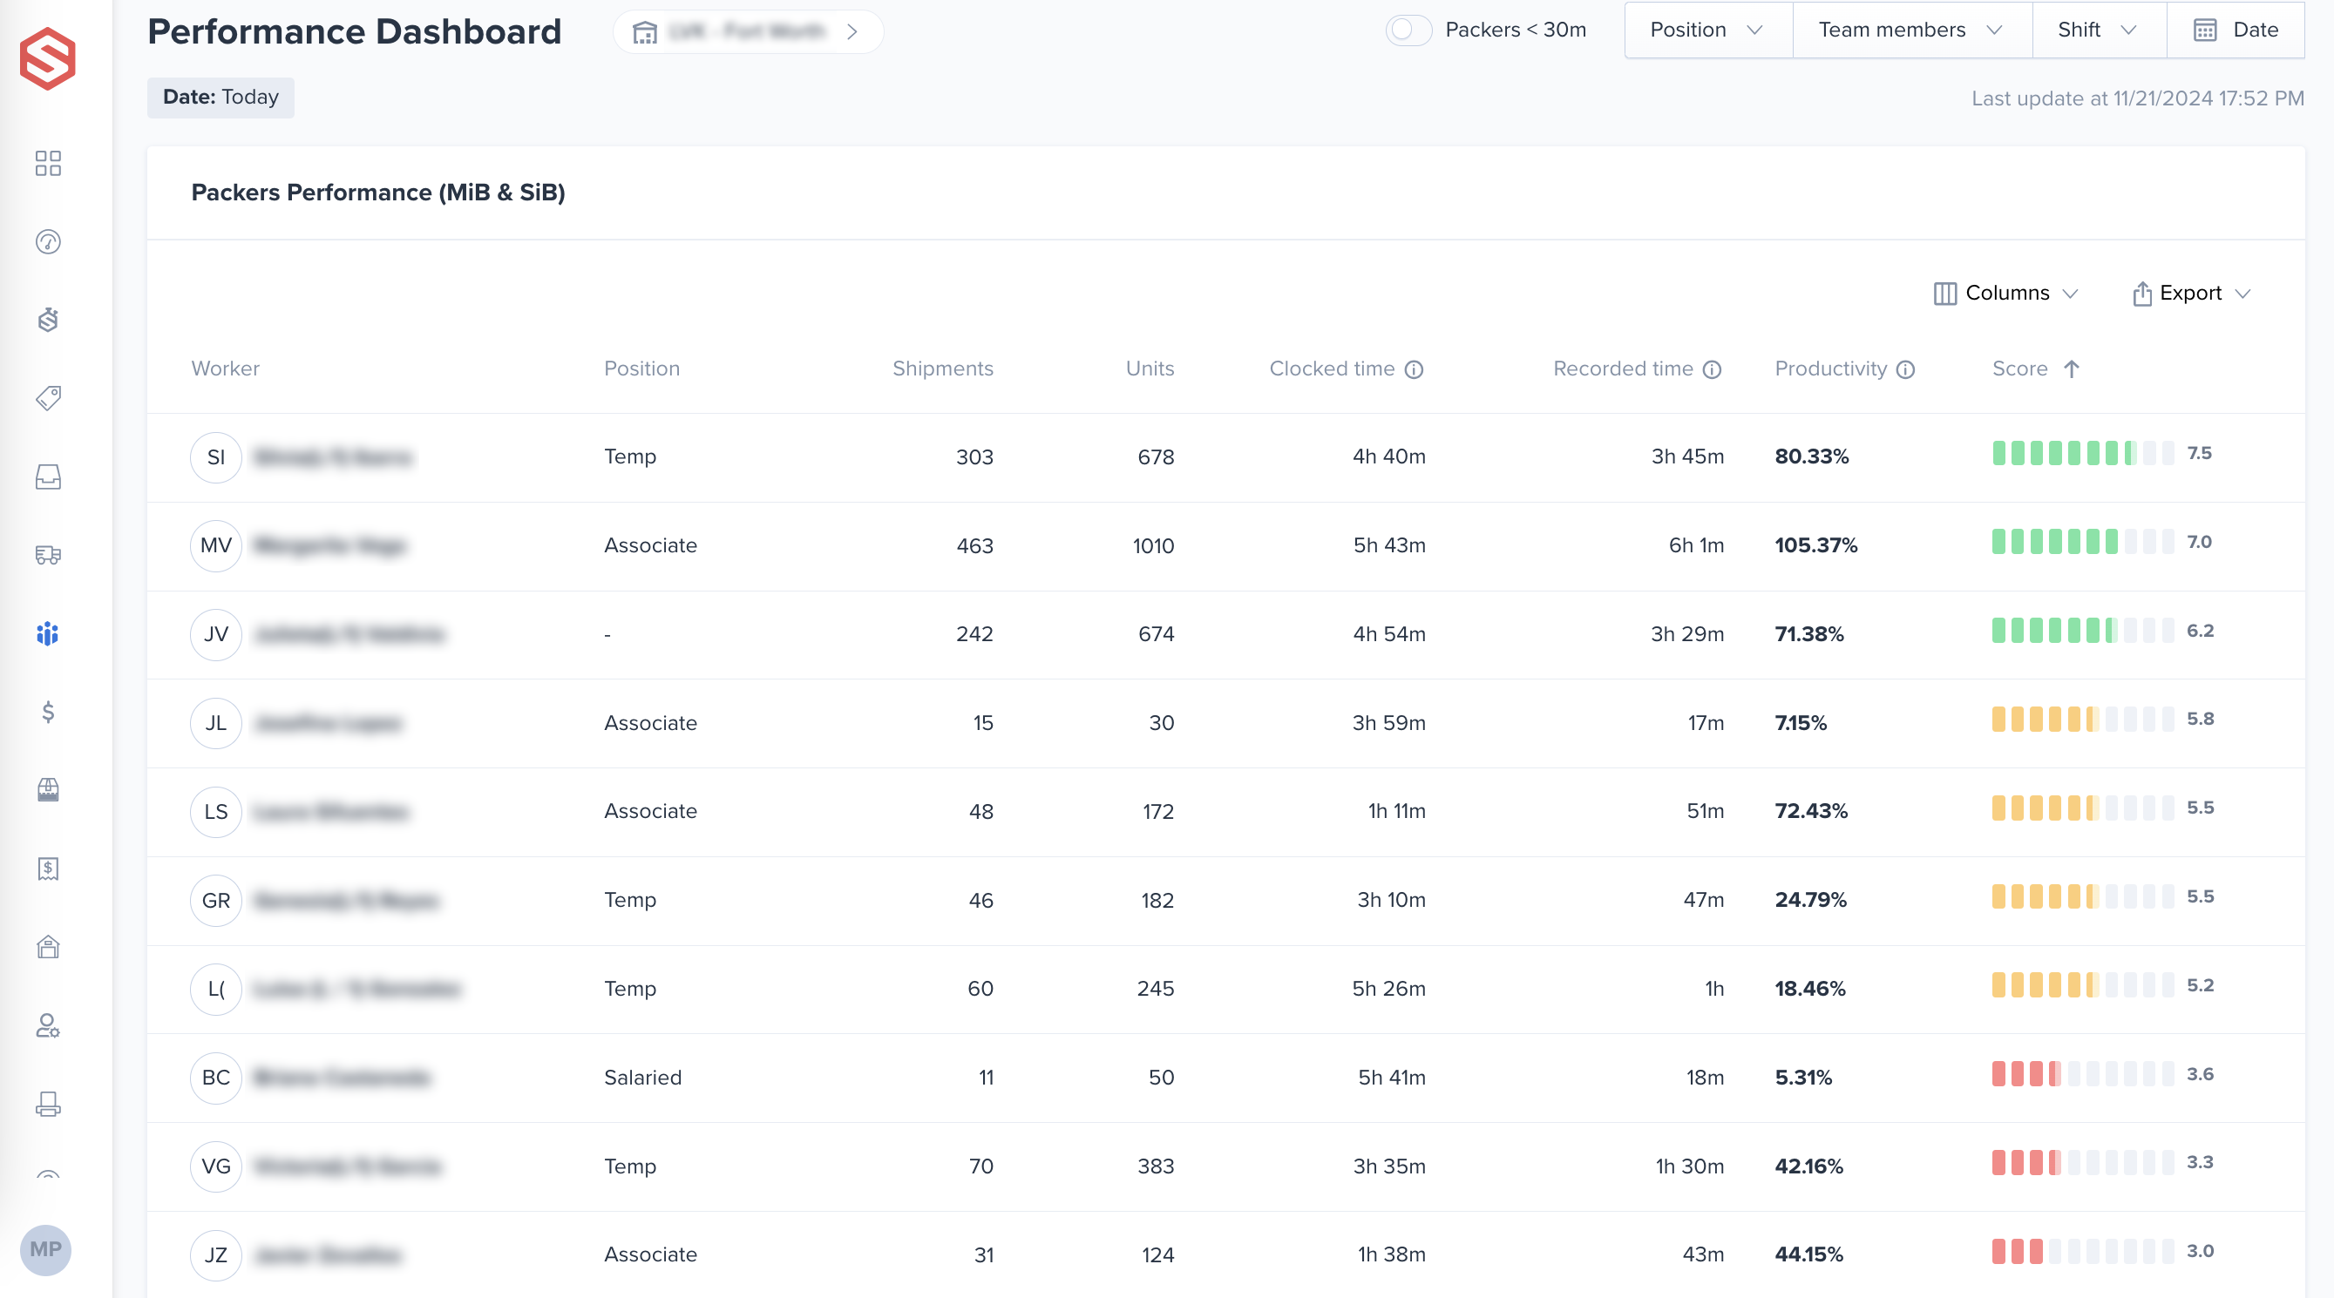The width and height of the screenshot is (2334, 1298).
Task: Click the Salaried position cell
Action: coord(642,1078)
